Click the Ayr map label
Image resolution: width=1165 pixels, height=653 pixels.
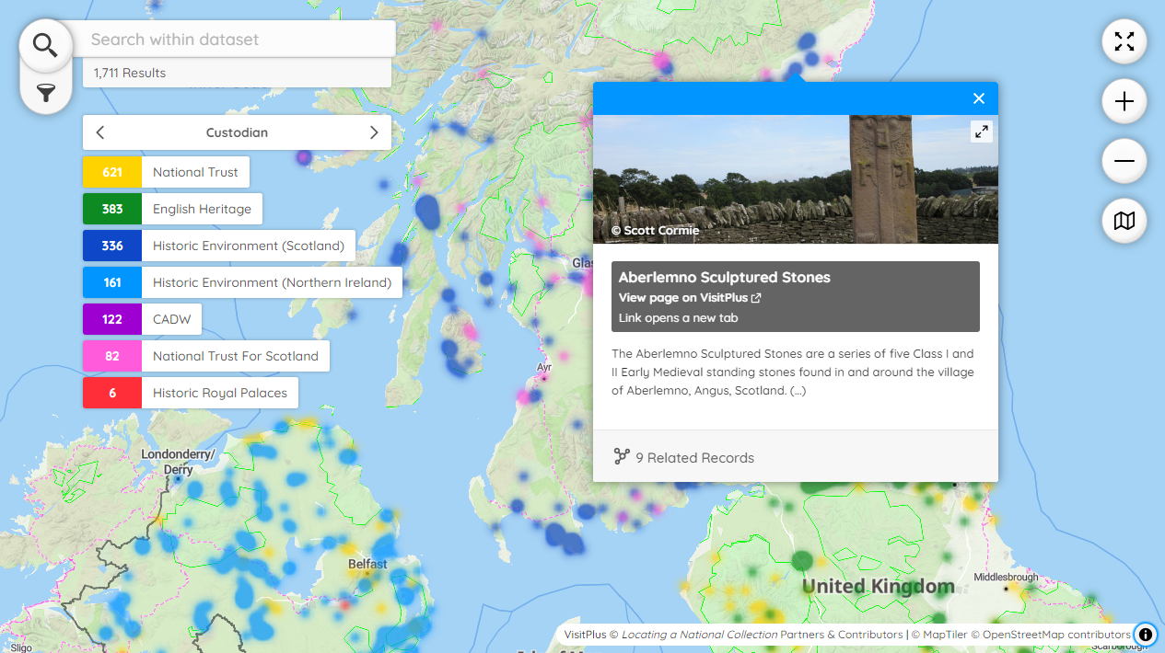coord(544,367)
